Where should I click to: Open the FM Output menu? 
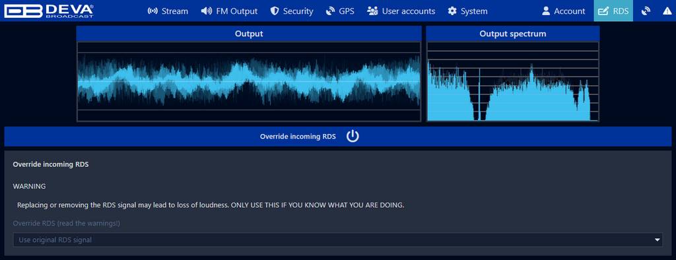coord(229,11)
